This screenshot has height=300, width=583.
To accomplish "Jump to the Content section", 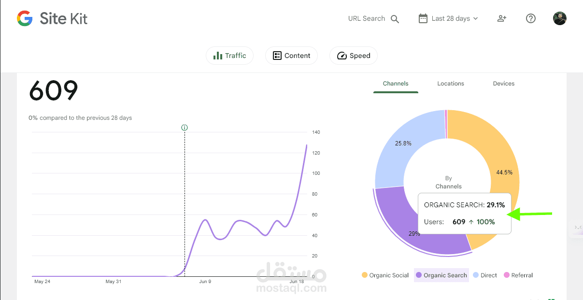I will click(x=291, y=56).
